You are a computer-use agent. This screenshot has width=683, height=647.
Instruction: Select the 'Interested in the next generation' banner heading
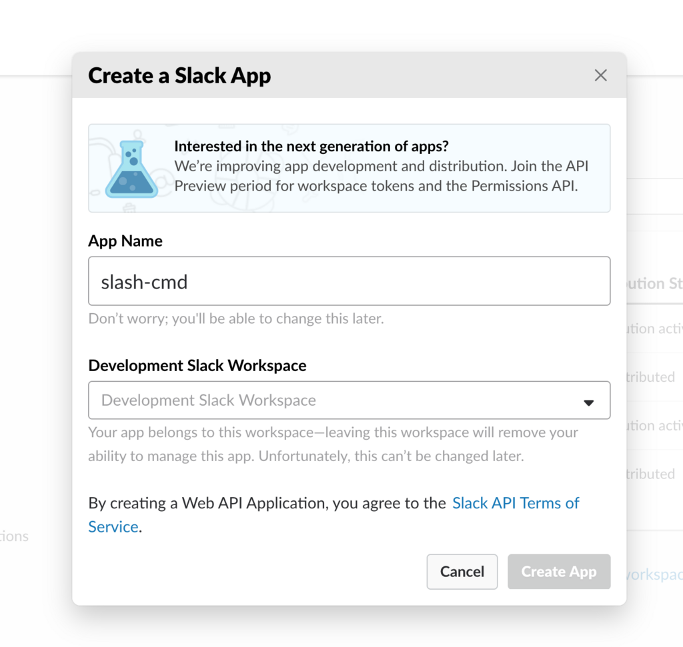[x=311, y=146]
